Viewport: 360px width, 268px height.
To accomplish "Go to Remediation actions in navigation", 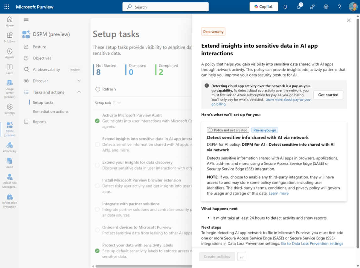I will 51,112.
